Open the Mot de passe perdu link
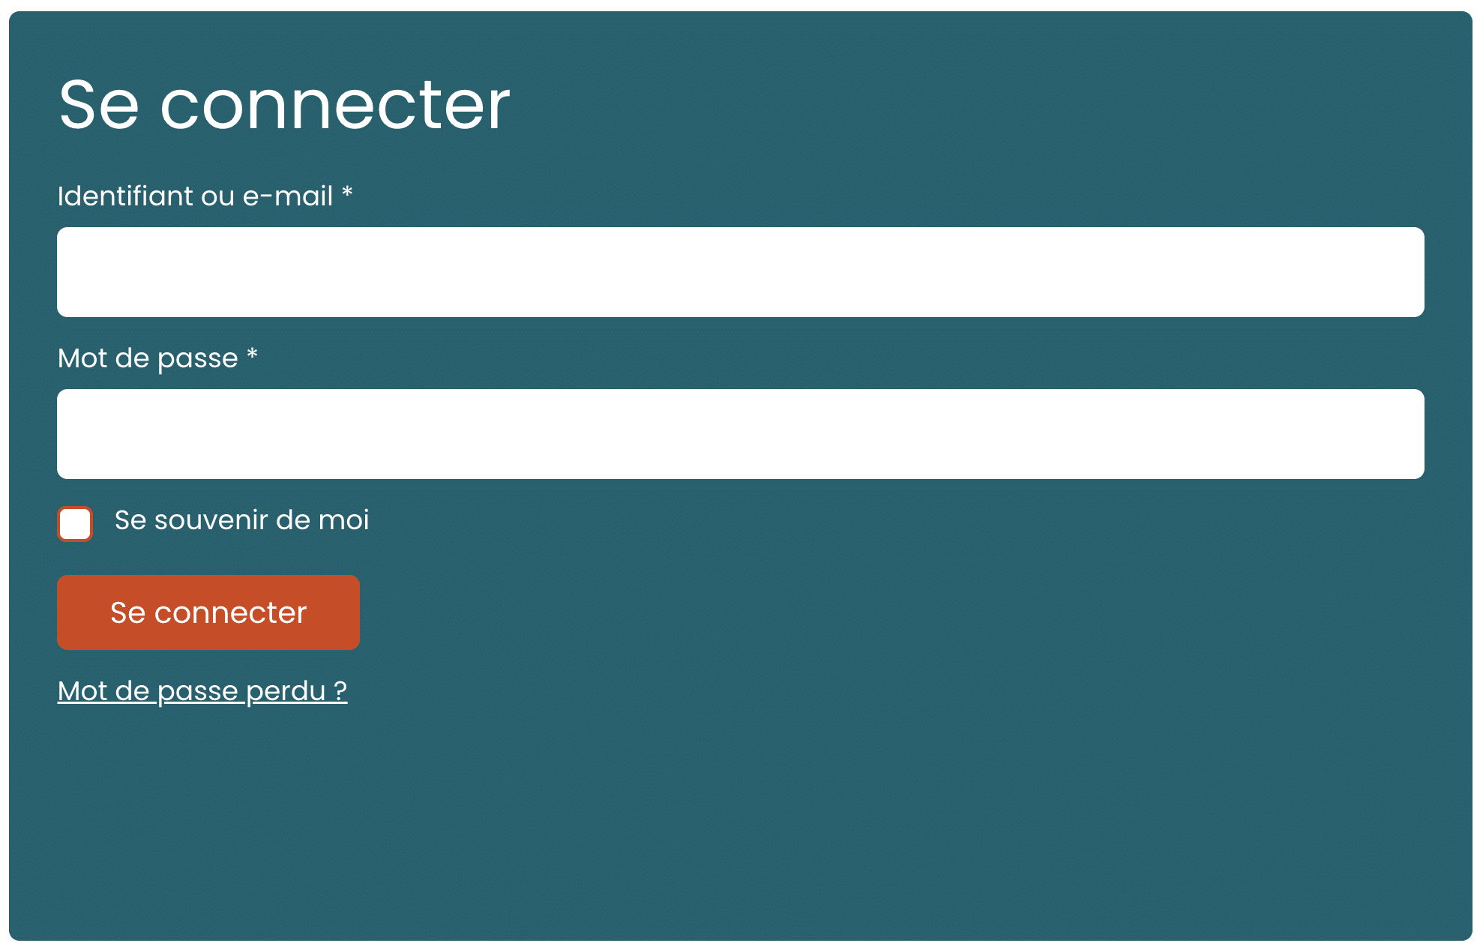1480x952 pixels. pos(202,691)
